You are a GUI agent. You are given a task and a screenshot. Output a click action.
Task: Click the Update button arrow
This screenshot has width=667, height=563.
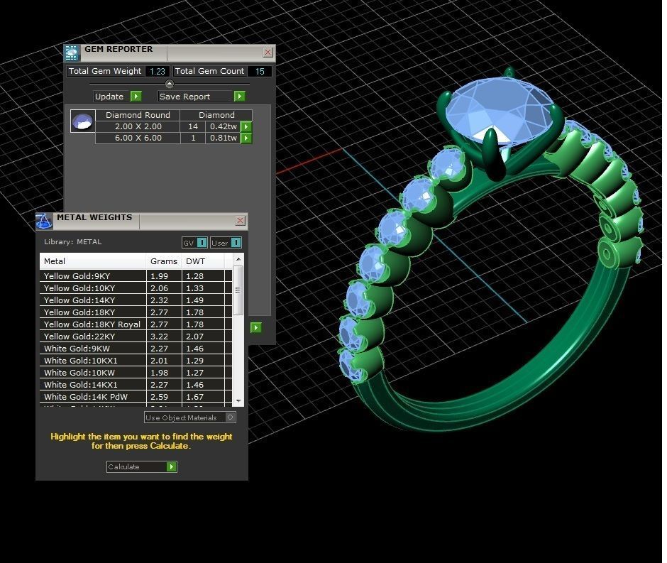(x=136, y=97)
